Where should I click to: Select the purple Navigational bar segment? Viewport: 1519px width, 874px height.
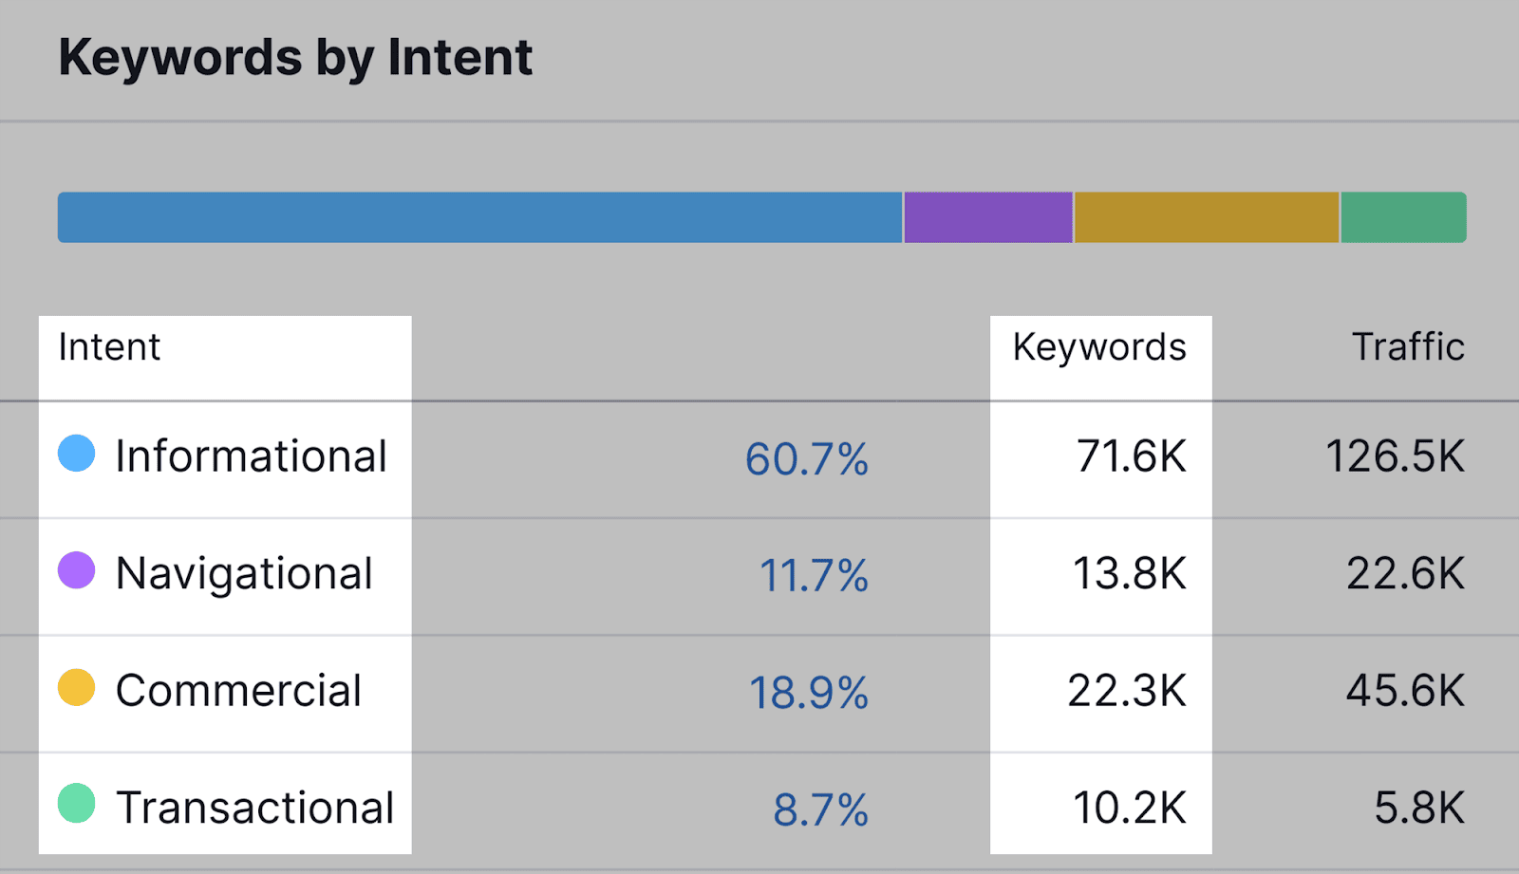988,217
